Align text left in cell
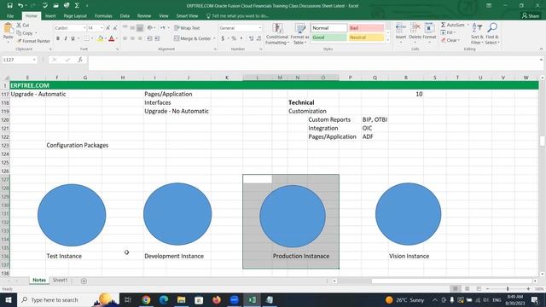This screenshot has height=307, width=546. coord(125,38)
